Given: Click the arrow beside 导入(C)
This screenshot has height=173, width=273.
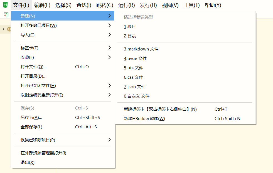Looking at the screenshot, I should 110,35.
